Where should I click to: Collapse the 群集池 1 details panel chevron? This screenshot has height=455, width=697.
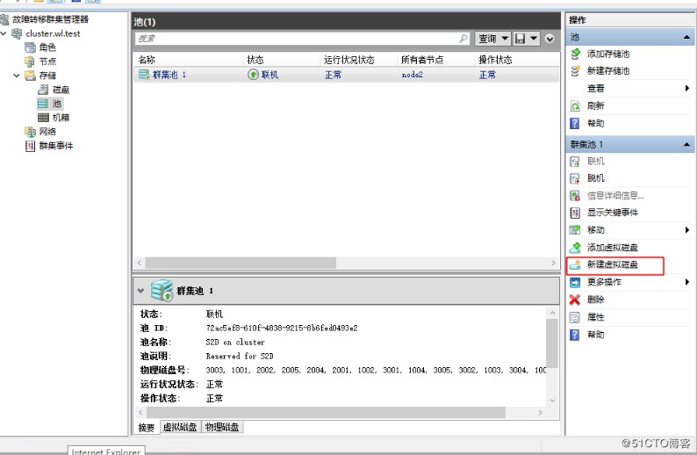[140, 291]
